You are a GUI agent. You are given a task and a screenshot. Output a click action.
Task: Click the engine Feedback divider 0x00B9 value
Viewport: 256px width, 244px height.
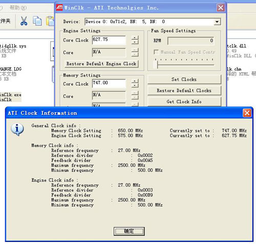(x=145, y=195)
